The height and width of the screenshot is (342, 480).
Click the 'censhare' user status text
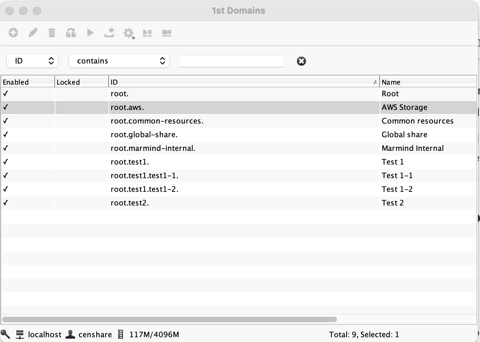pyautogui.click(x=95, y=334)
